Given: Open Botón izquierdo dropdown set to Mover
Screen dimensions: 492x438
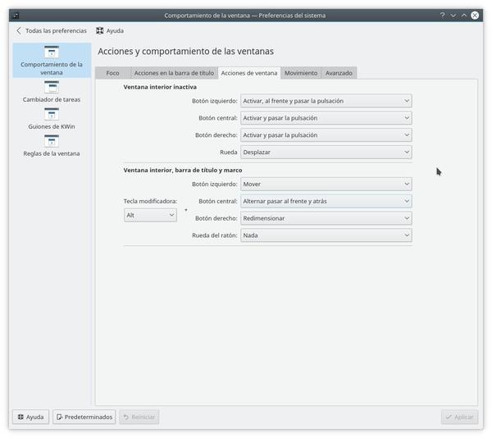Looking at the screenshot, I should 326,185.
